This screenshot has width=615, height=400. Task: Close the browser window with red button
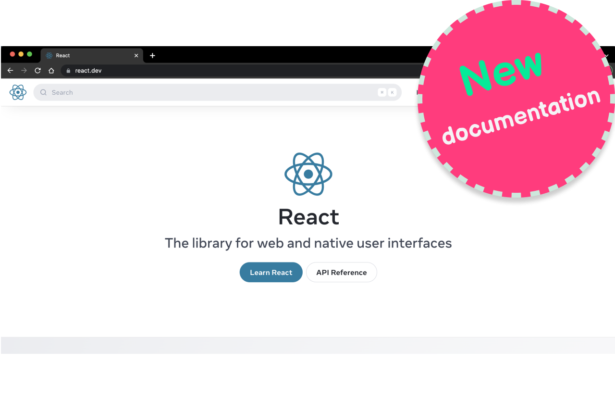coord(12,54)
